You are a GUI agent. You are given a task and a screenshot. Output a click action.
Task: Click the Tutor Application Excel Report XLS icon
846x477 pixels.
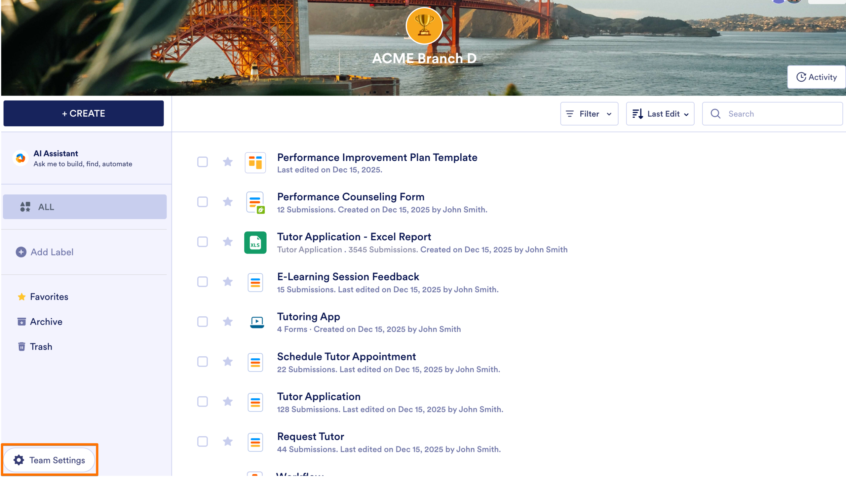(x=255, y=243)
